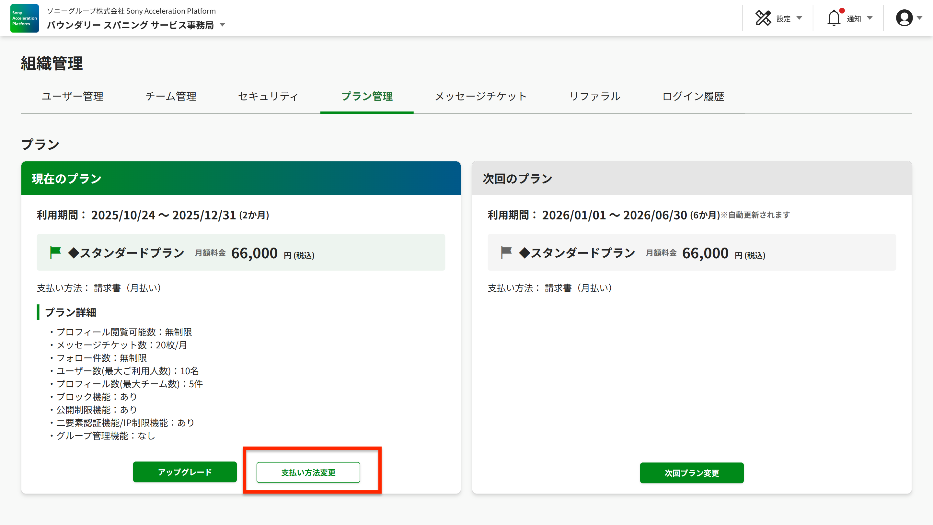The width and height of the screenshot is (933, 525).
Task: Open the 設定 dropdown arrow
Action: [799, 18]
